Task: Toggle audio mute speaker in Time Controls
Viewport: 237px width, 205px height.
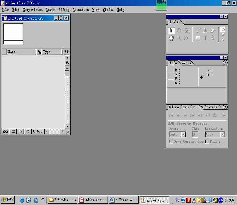Action: (x=208, y=115)
